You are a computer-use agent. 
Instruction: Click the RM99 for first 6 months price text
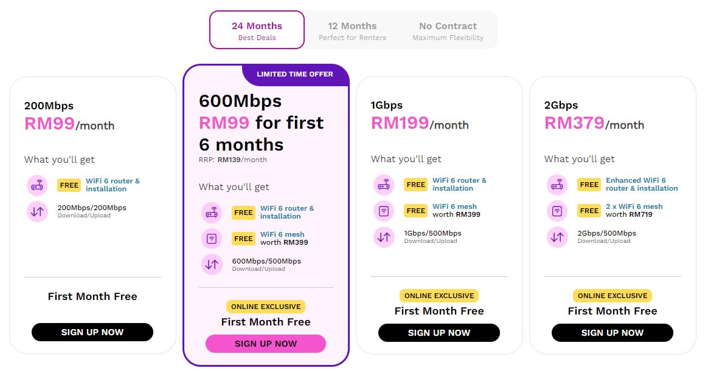tap(261, 132)
